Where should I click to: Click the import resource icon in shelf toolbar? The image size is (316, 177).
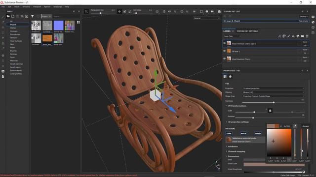point(27,16)
